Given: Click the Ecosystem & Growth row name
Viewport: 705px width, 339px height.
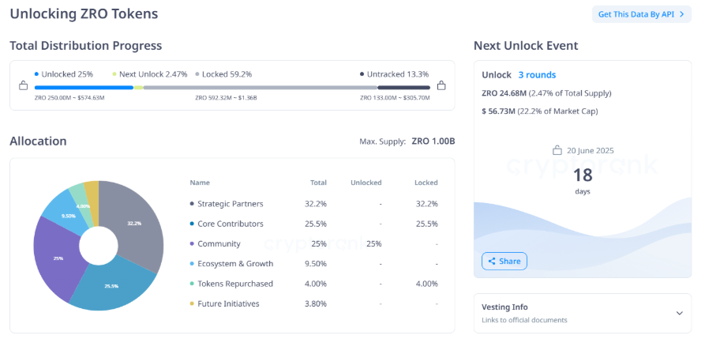Looking at the screenshot, I should [x=235, y=264].
